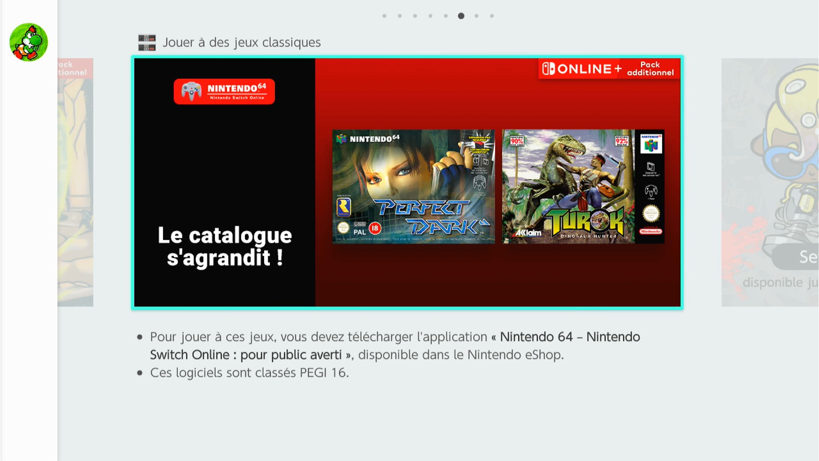Show the previous news card on the left

pyautogui.click(x=76, y=182)
